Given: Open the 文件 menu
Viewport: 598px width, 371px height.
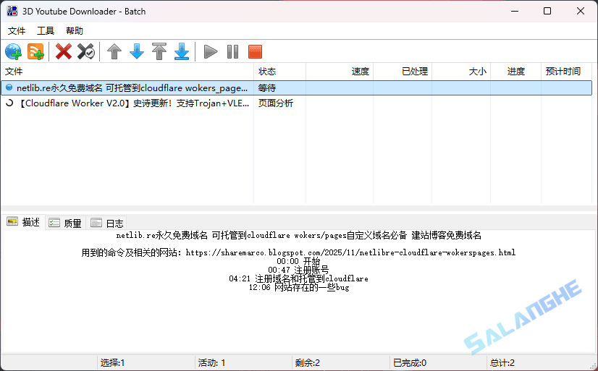Looking at the screenshot, I should click(x=17, y=31).
